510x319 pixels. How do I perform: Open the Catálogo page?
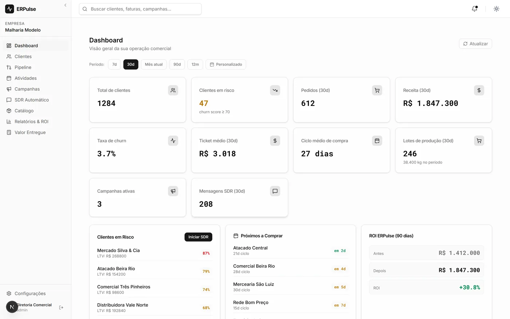tap(36, 111)
